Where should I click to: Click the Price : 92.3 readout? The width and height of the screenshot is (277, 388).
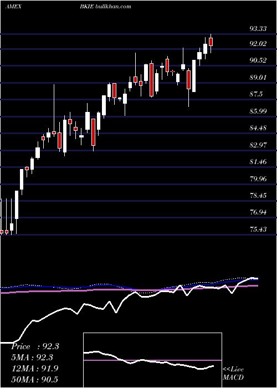[x=35, y=346]
